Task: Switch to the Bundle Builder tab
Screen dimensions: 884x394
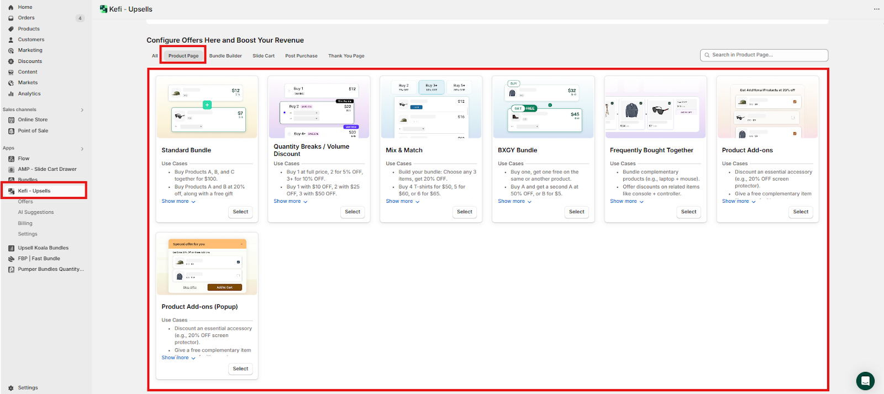Action: tap(225, 56)
